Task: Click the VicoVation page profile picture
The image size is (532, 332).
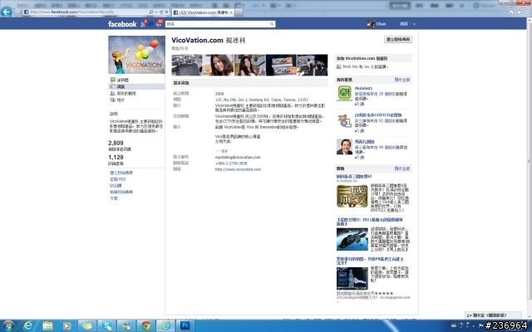Action: tap(136, 55)
